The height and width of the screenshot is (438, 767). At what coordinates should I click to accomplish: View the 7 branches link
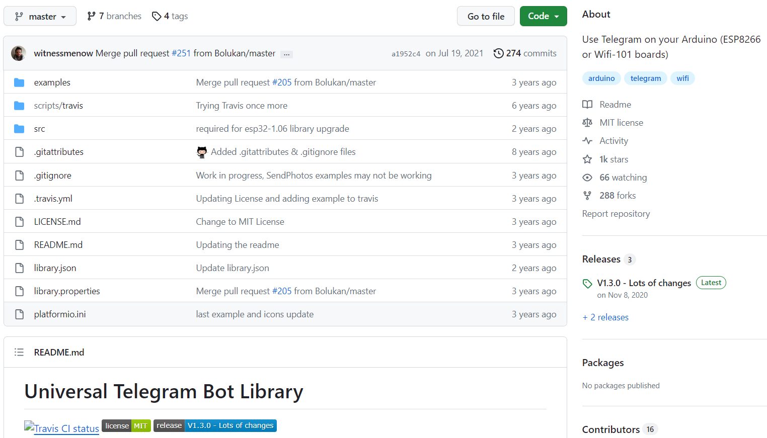click(114, 16)
